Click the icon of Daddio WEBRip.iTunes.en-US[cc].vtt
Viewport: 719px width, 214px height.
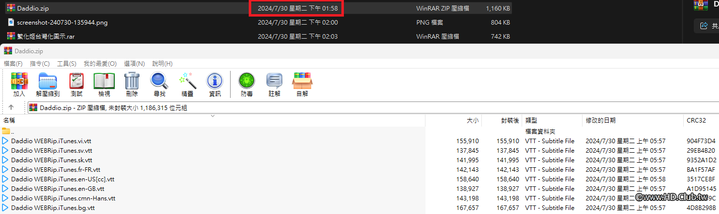click(x=6, y=179)
